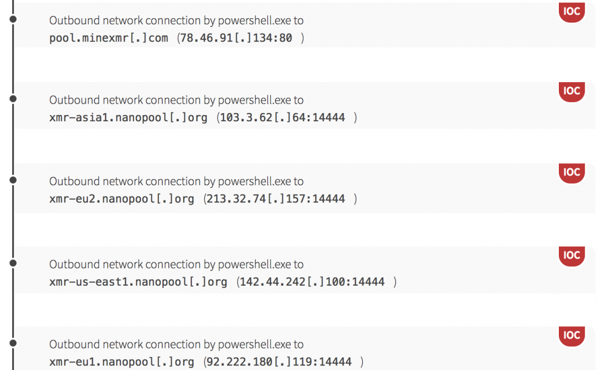598x370 pixels.
Task: Open the IOC badge for xmr-us-east1.nanopool entry
Action: coord(572,255)
